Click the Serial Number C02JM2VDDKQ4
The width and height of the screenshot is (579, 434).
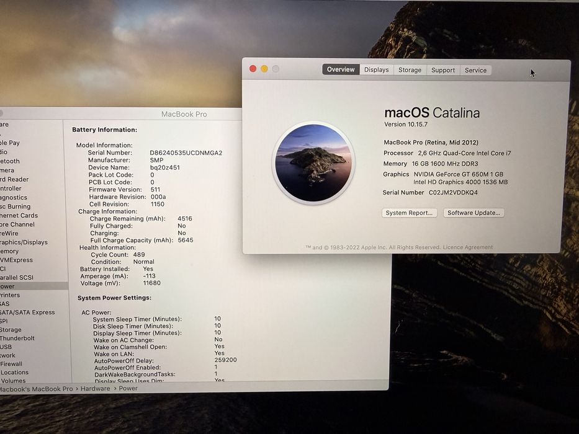coord(453,193)
